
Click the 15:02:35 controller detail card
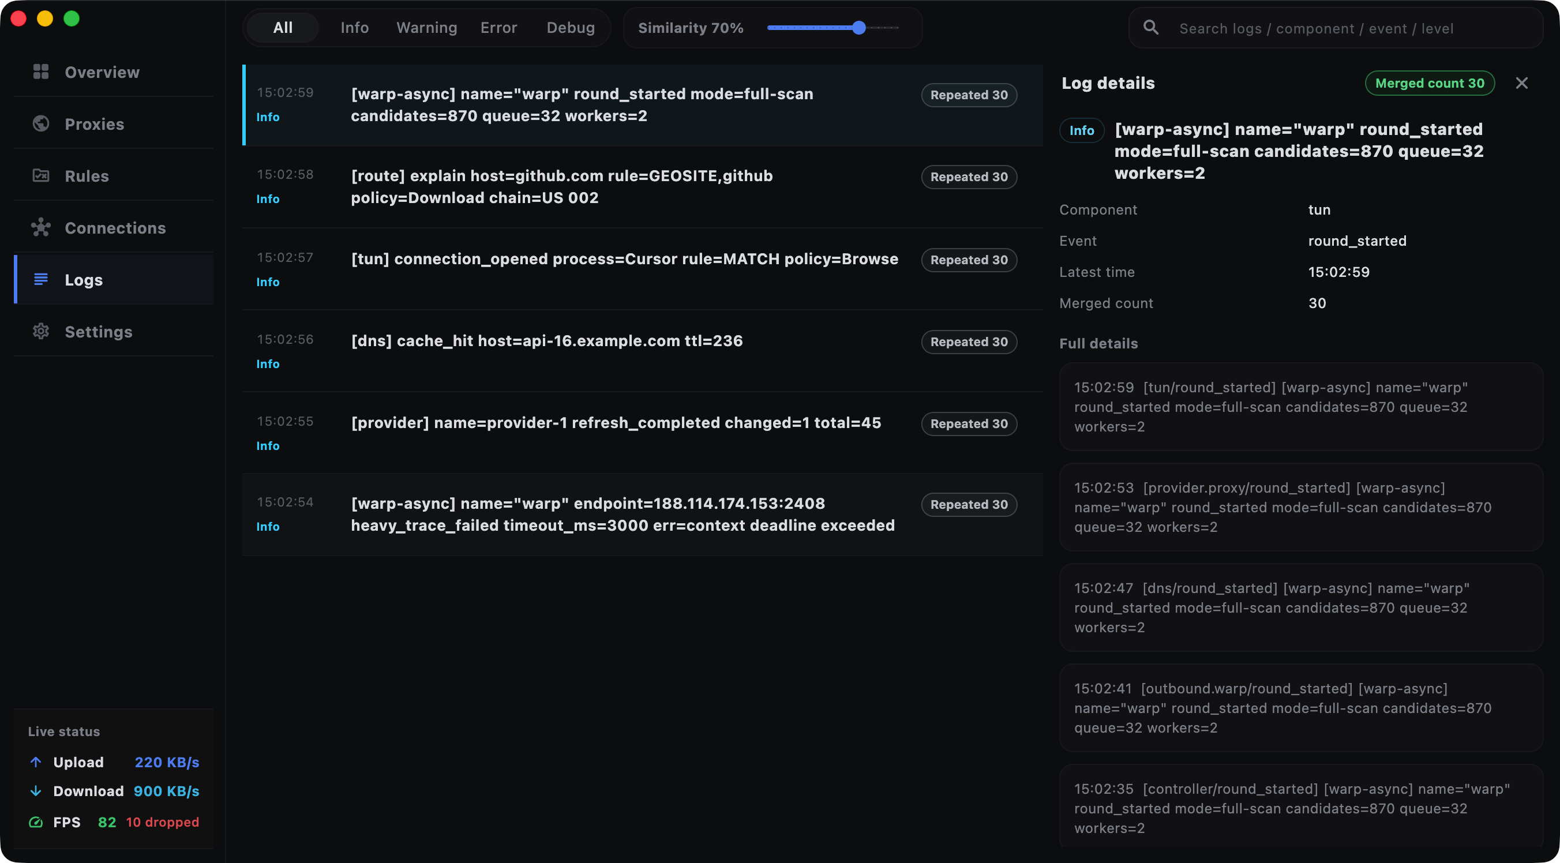click(x=1300, y=806)
